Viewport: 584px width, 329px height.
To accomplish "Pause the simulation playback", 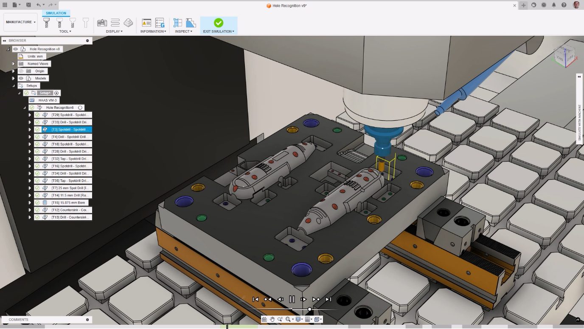I will click(x=292, y=299).
